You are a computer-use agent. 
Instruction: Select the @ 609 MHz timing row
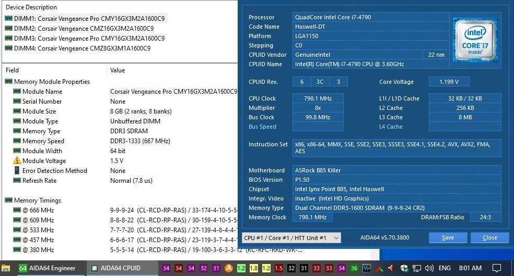[x=124, y=220]
